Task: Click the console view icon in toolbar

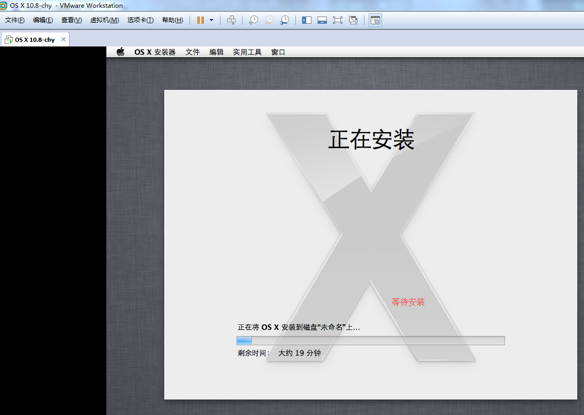Action: (x=375, y=20)
